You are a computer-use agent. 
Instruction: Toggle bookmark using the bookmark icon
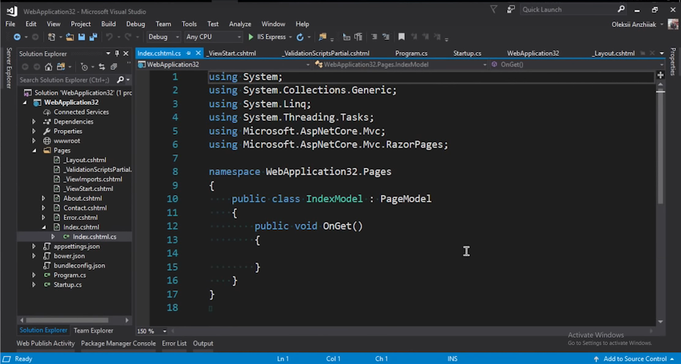point(401,37)
